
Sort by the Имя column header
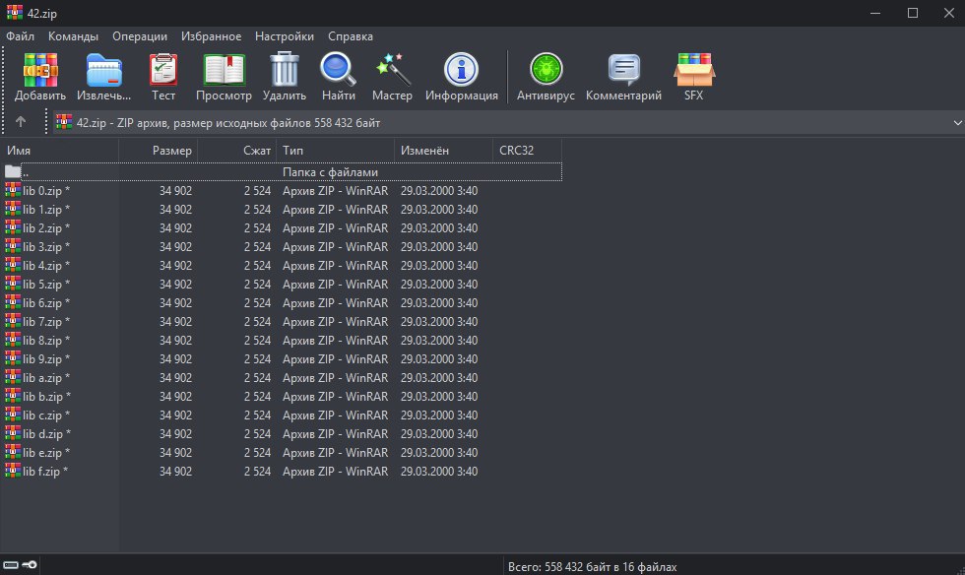pyautogui.click(x=60, y=151)
